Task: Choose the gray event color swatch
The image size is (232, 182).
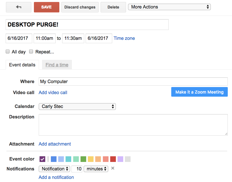Action: click(x=128, y=159)
